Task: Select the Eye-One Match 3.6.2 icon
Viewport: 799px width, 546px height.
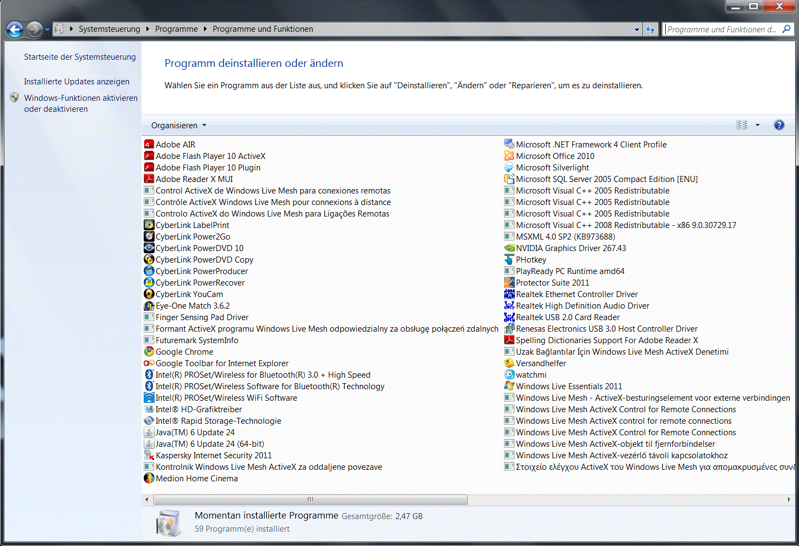Action: point(149,305)
